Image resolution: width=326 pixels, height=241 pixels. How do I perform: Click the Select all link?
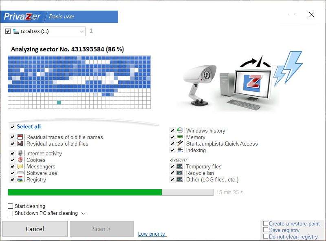point(29,126)
